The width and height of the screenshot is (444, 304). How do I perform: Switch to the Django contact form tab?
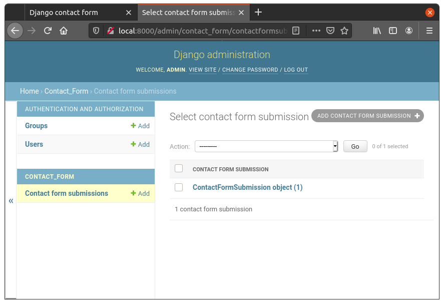tap(75, 13)
